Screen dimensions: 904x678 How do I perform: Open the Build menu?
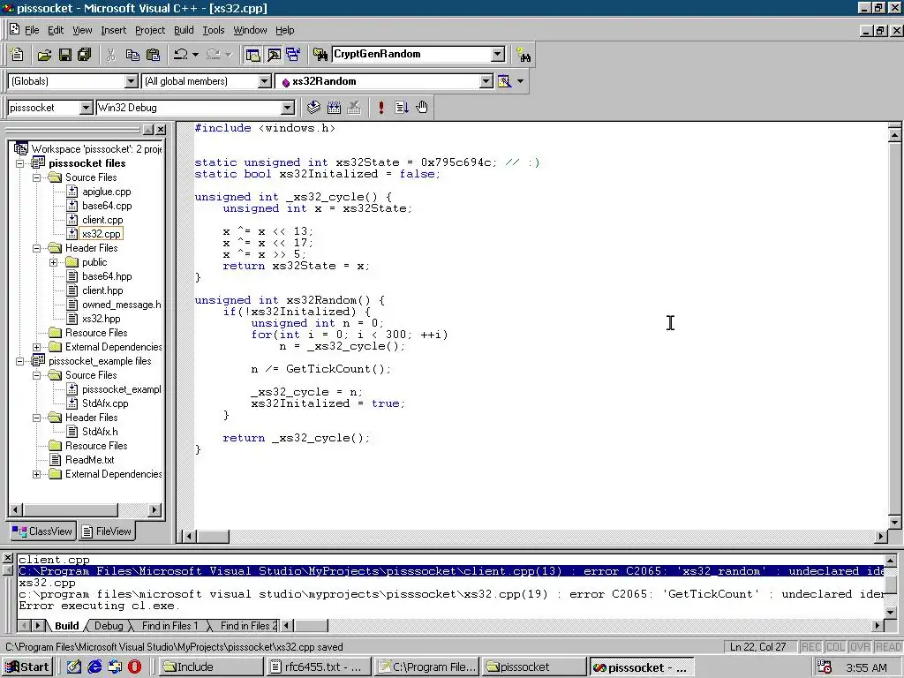tap(184, 30)
